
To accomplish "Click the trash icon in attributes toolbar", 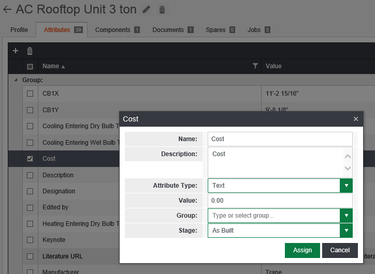I will pyautogui.click(x=30, y=51).
